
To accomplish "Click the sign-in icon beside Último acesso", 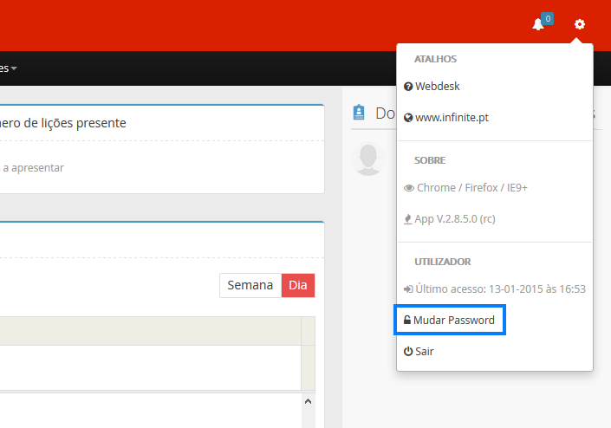I will (x=408, y=289).
